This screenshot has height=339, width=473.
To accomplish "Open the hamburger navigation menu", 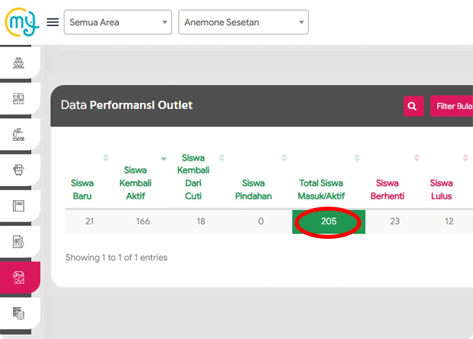I will tap(52, 22).
